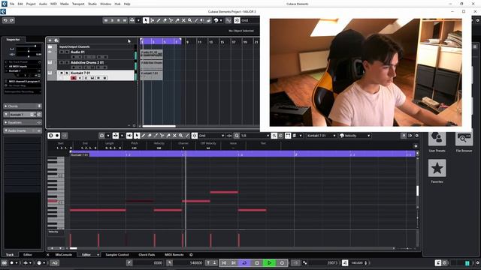Select the Play speaker tool in project toolbar

tap(202, 20)
